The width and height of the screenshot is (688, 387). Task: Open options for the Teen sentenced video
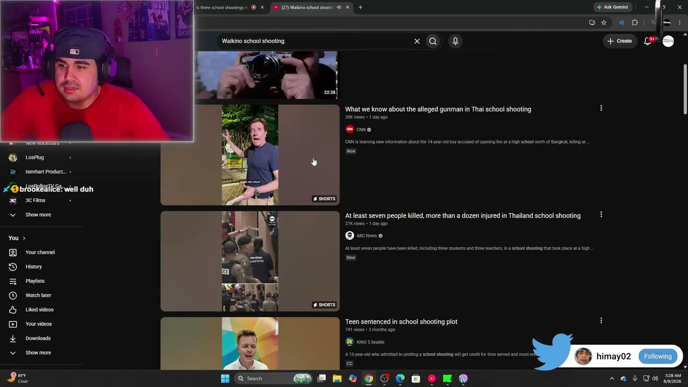coord(601,320)
